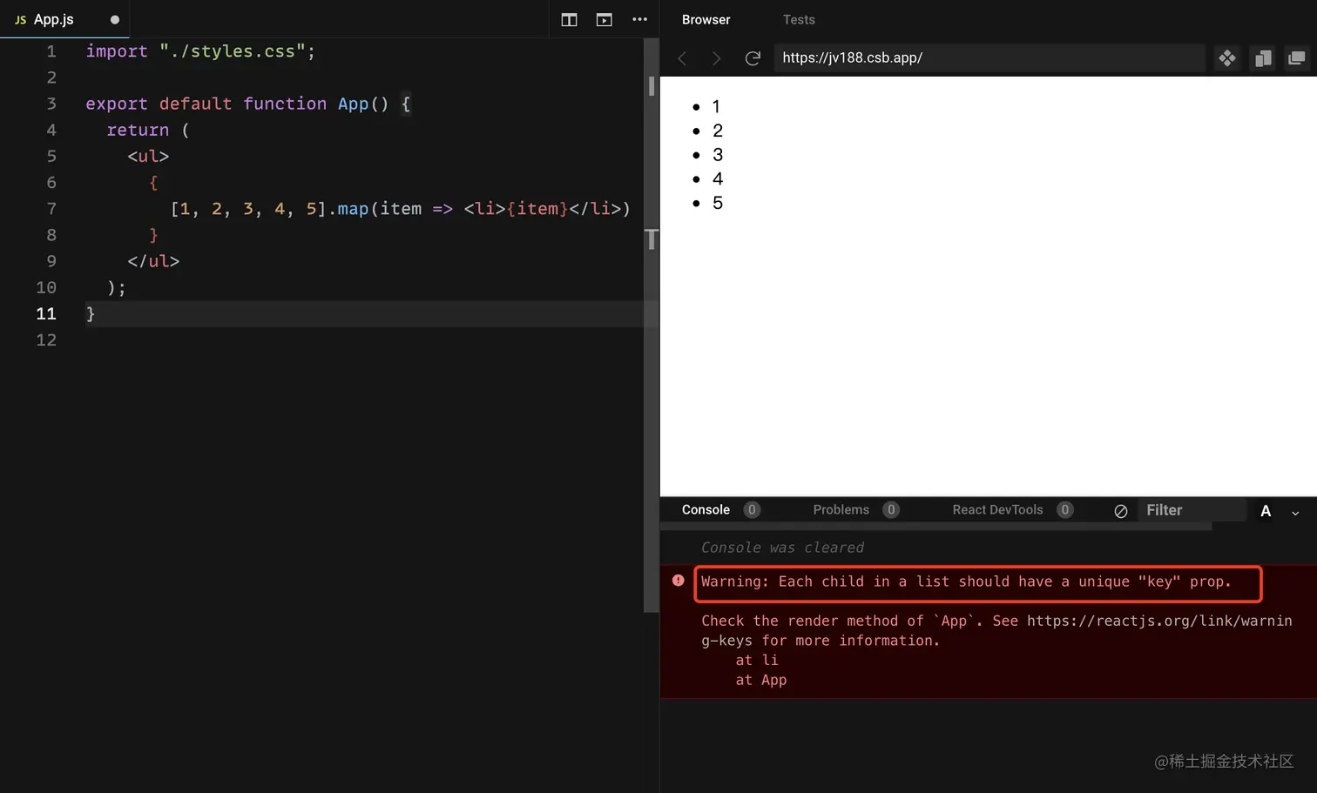Screen dimensions: 1317x793
Task: Open the React DevTools tab
Action: tap(997, 510)
